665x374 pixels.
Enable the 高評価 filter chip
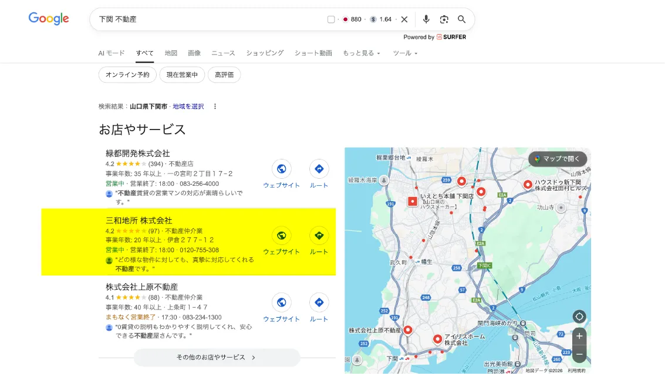(x=224, y=74)
